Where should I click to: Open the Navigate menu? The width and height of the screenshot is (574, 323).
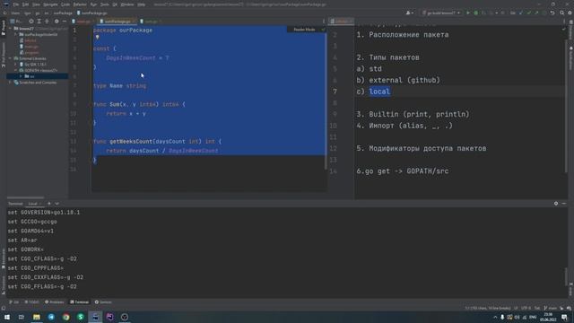point(50,4)
